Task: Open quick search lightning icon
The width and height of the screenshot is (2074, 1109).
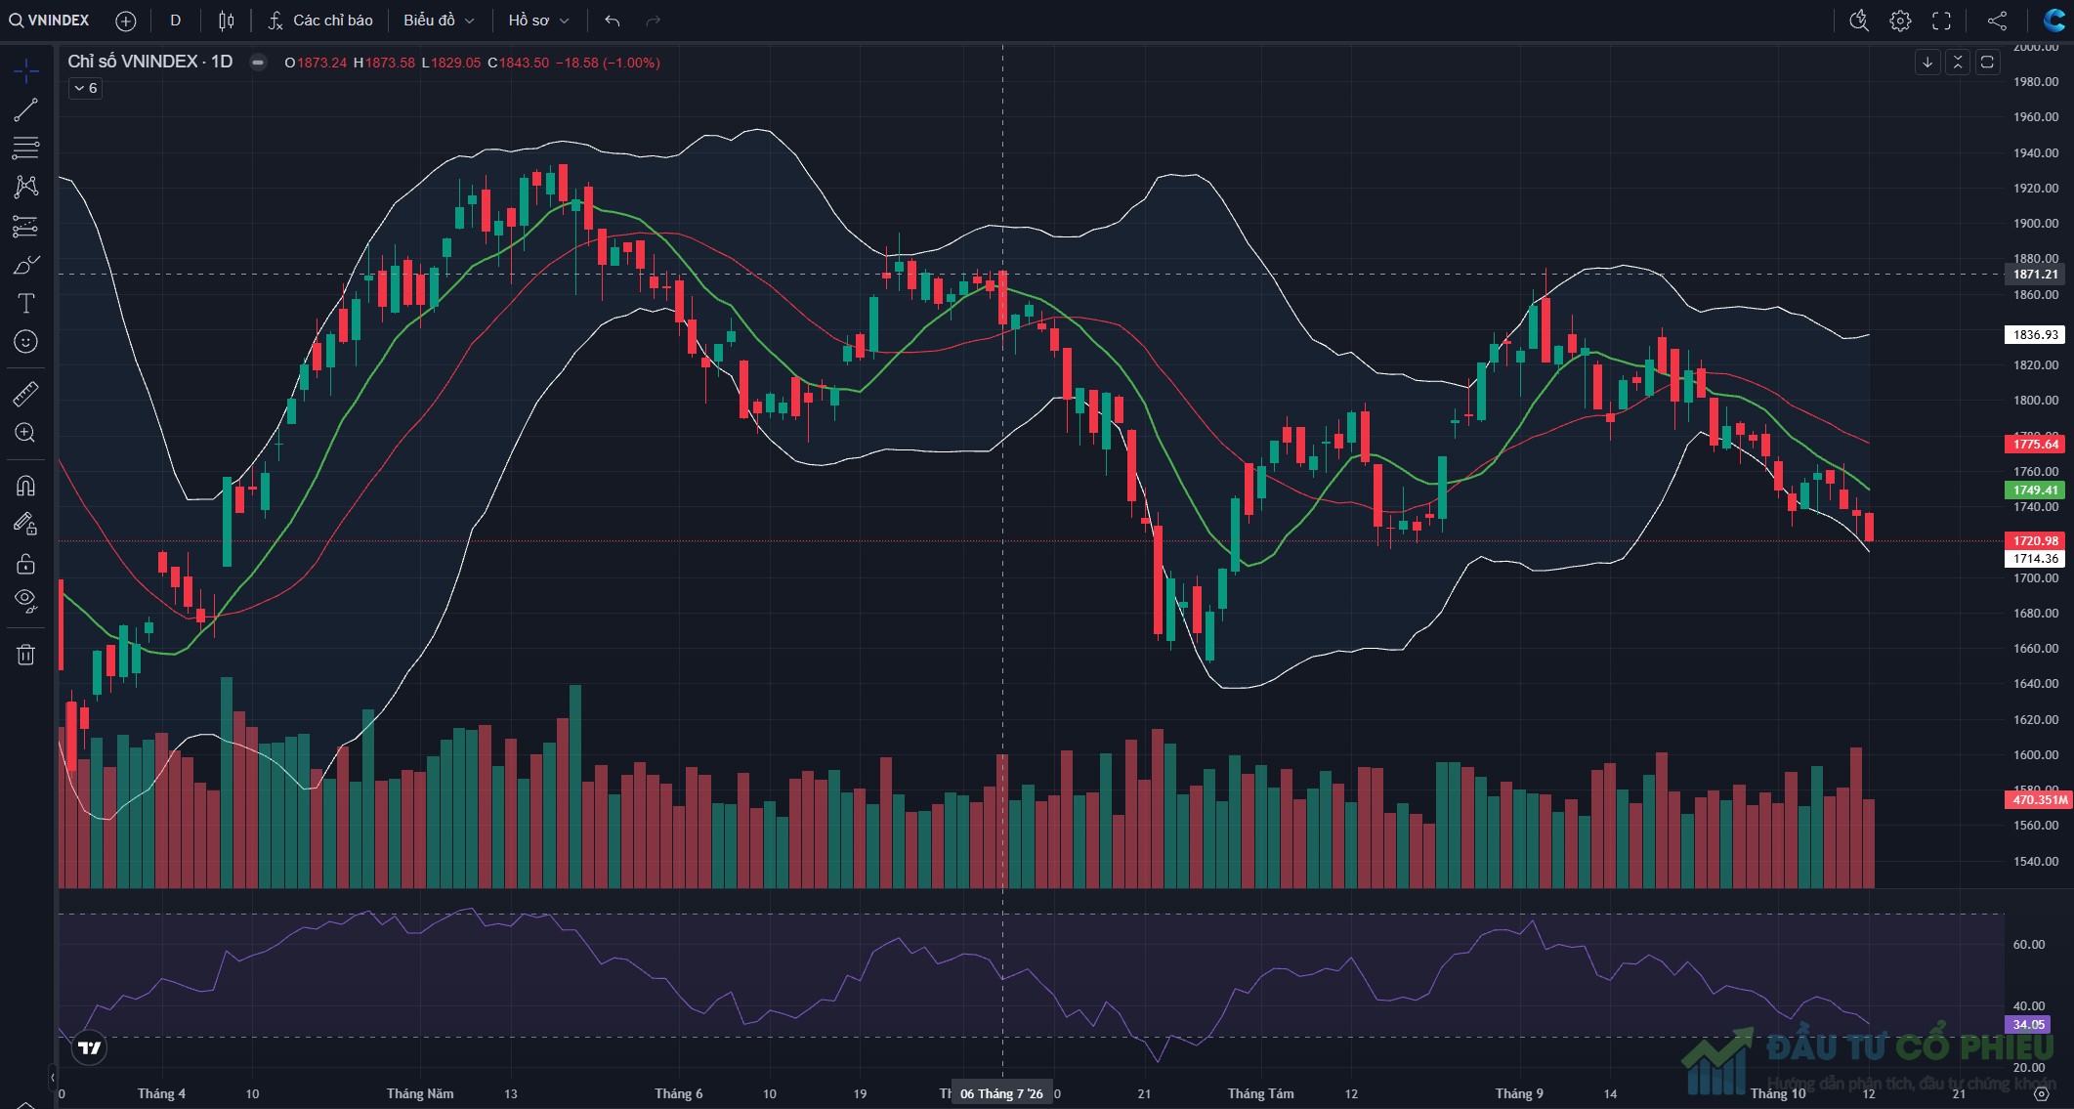Action: tap(1859, 21)
